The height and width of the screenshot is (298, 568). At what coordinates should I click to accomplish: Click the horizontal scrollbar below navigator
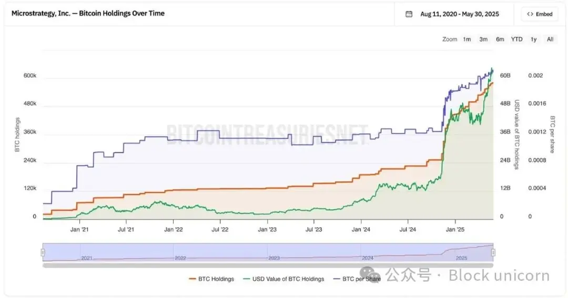click(x=268, y=265)
